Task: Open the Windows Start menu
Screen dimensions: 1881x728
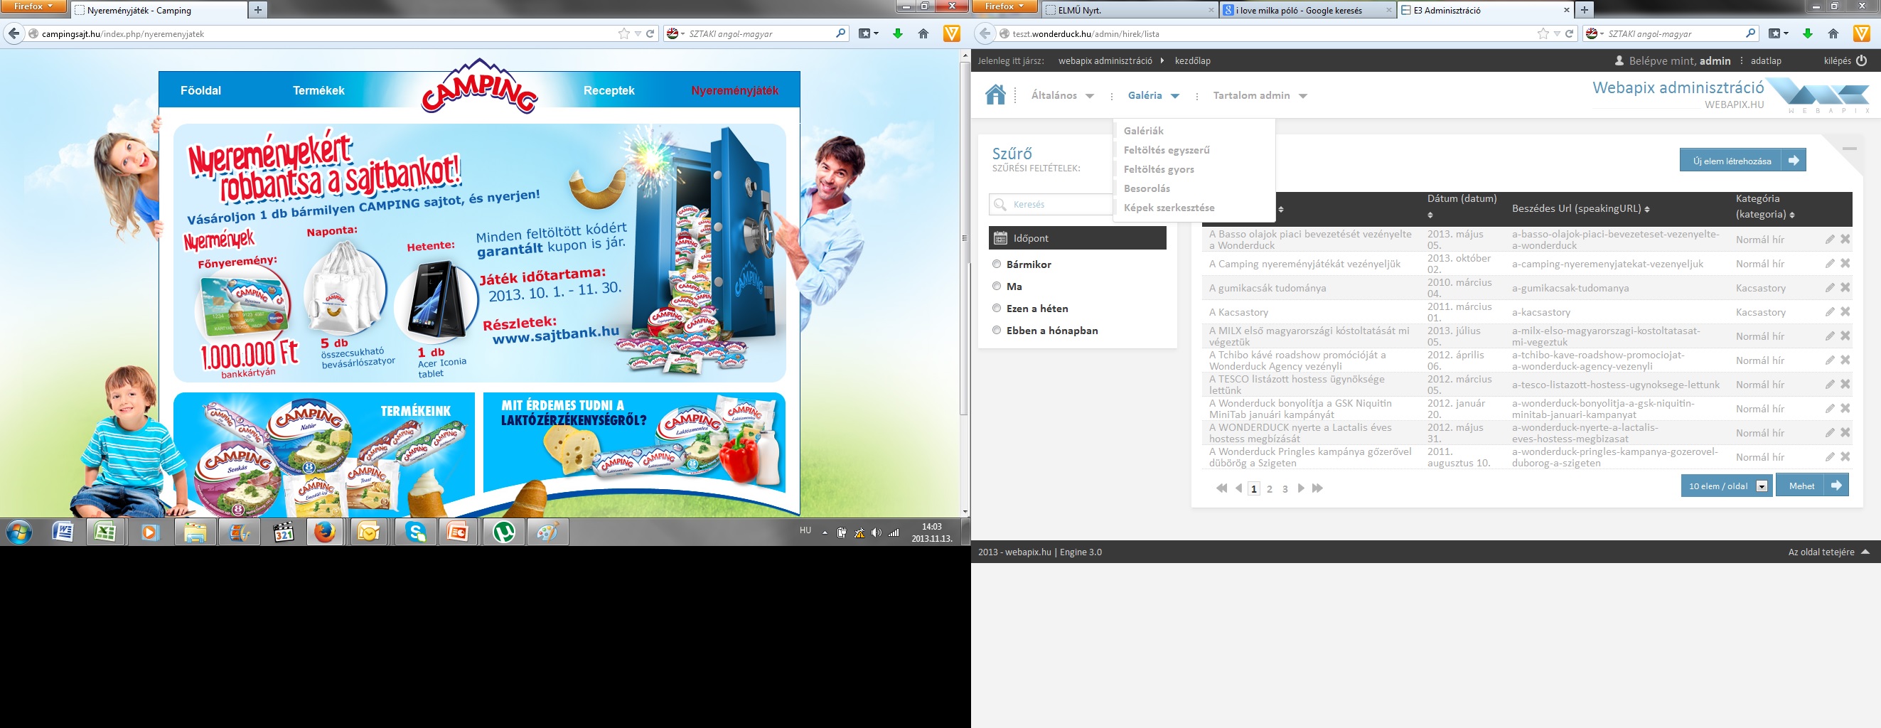Action: coord(18,532)
